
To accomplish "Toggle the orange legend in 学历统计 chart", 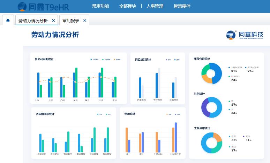I will tap(168, 114).
